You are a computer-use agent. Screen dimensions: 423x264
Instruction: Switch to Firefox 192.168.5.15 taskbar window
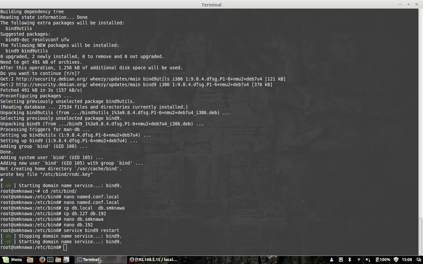[x=153, y=260]
